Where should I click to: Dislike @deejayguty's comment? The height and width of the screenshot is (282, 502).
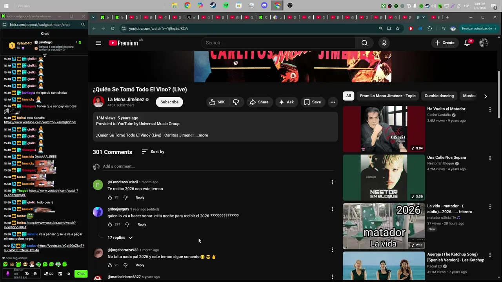point(127,225)
